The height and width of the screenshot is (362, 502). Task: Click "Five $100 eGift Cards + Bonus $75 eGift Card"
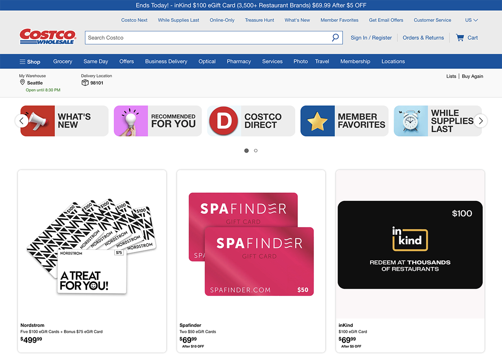click(61, 331)
